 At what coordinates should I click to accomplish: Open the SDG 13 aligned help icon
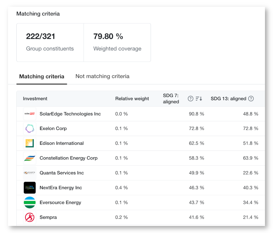pyautogui.click(x=251, y=99)
